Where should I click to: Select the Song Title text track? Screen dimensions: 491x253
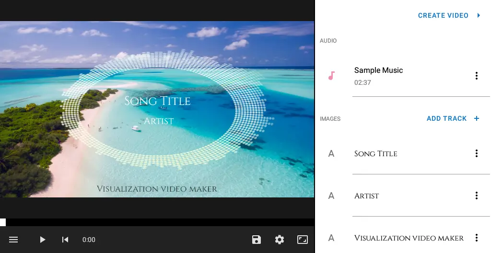pyautogui.click(x=375, y=154)
